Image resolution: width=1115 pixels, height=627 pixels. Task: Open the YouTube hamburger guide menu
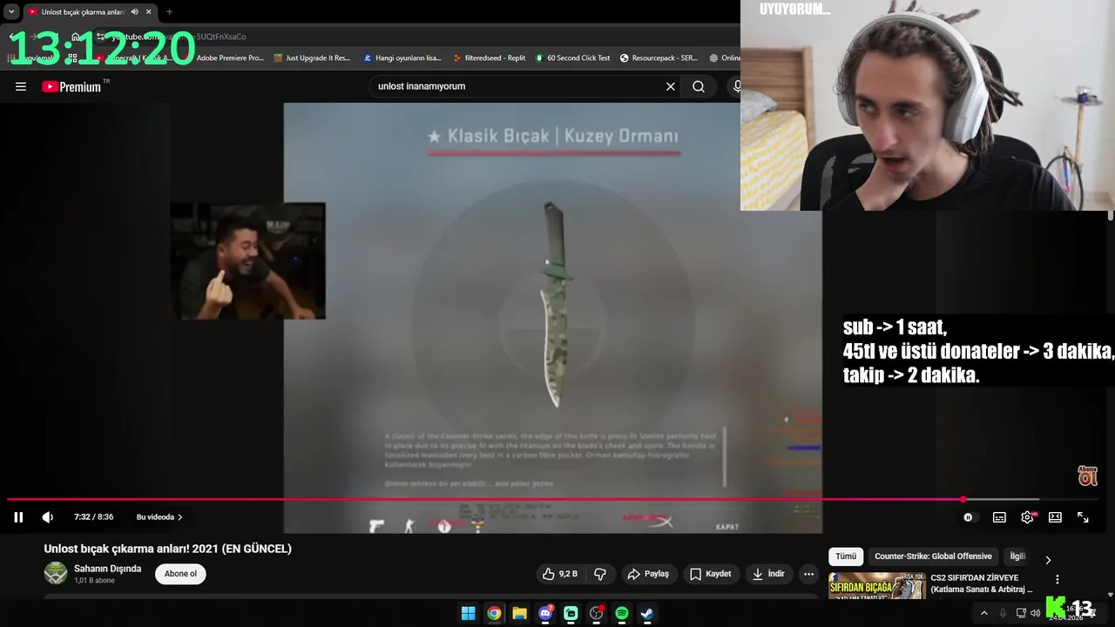21,86
